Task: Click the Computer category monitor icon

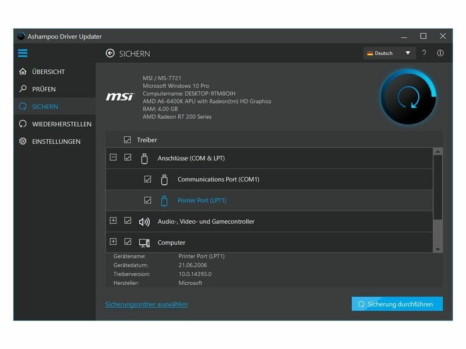Action: click(x=144, y=243)
